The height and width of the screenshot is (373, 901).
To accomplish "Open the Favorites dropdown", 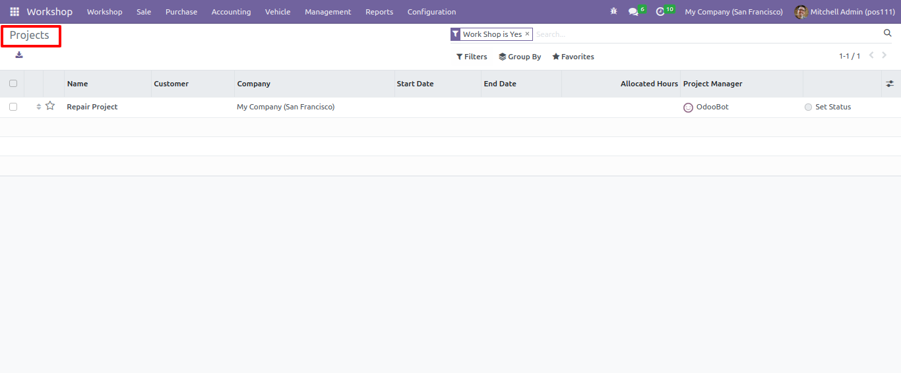I will [x=573, y=57].
